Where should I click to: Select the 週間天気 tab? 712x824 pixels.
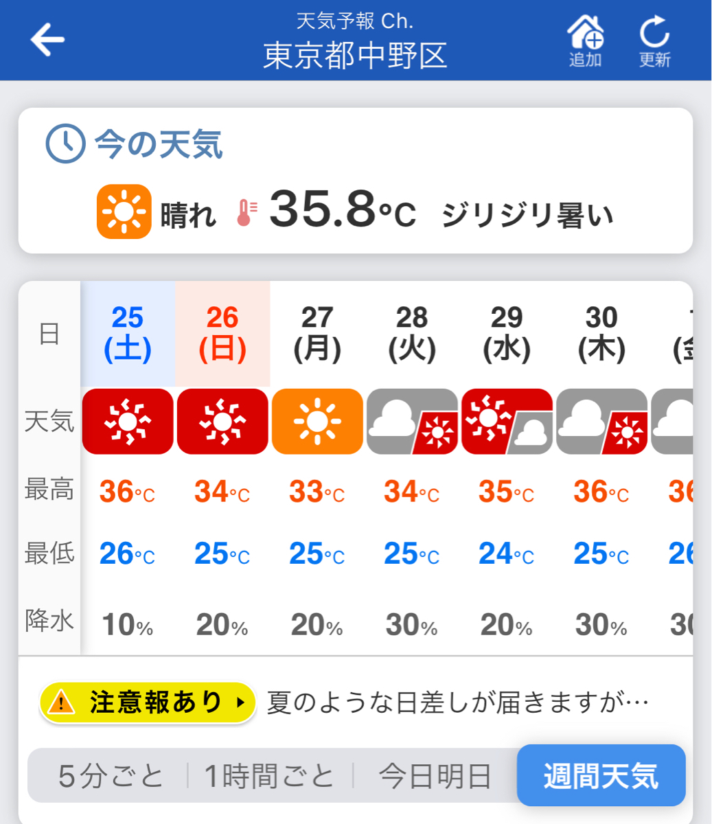(601, 775)
